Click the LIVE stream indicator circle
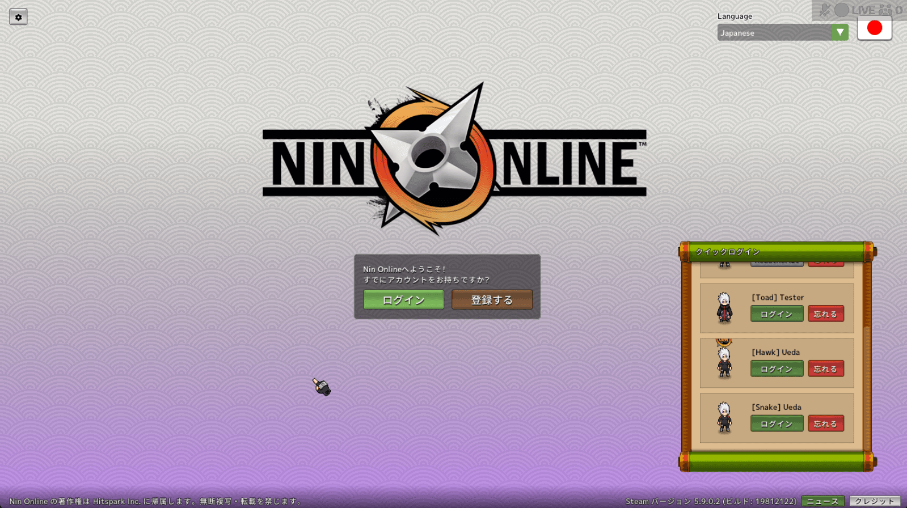 pos(842,10)
